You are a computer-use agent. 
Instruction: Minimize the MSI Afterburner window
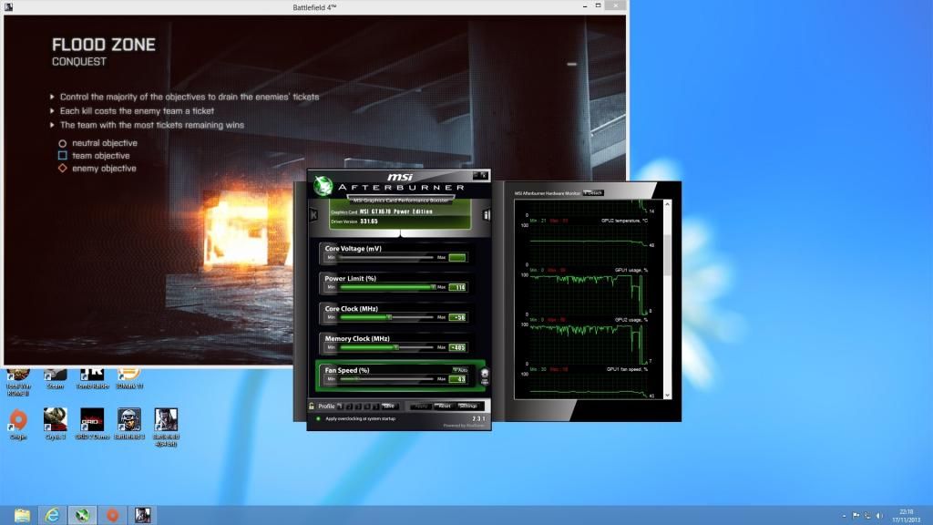[x=476, y=175]
